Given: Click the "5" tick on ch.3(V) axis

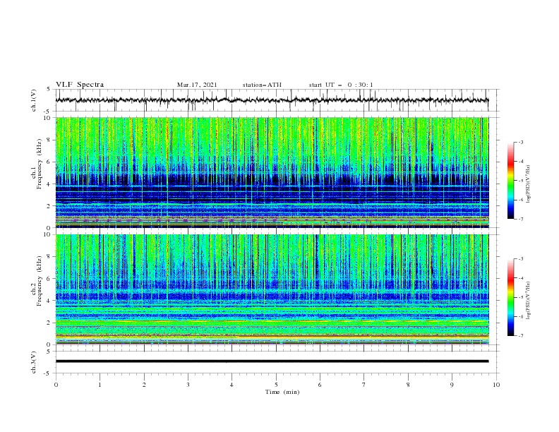Looking at the screenshot, I should [49, 352].
